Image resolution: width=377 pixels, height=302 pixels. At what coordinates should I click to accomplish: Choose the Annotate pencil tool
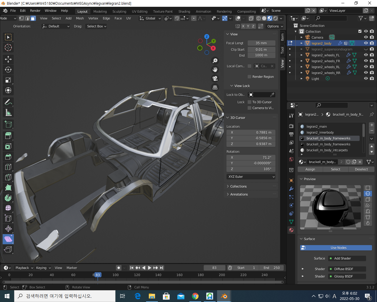tap(8, 102)
